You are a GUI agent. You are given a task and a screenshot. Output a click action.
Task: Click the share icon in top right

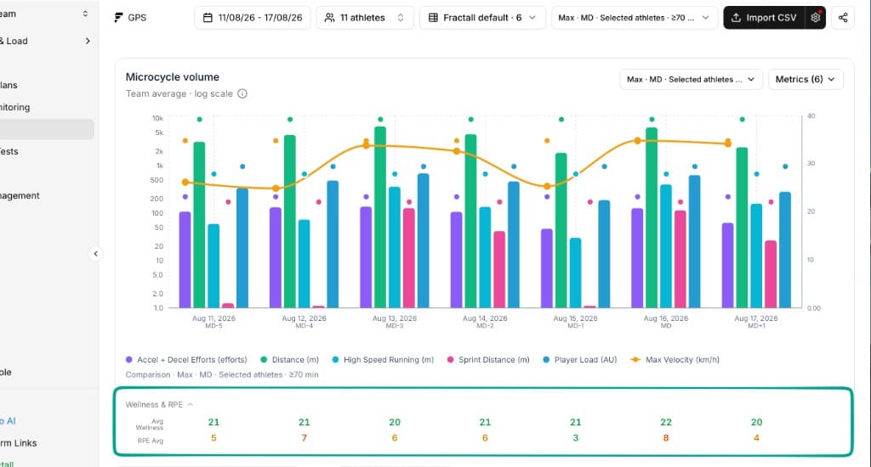coord(843,18)
